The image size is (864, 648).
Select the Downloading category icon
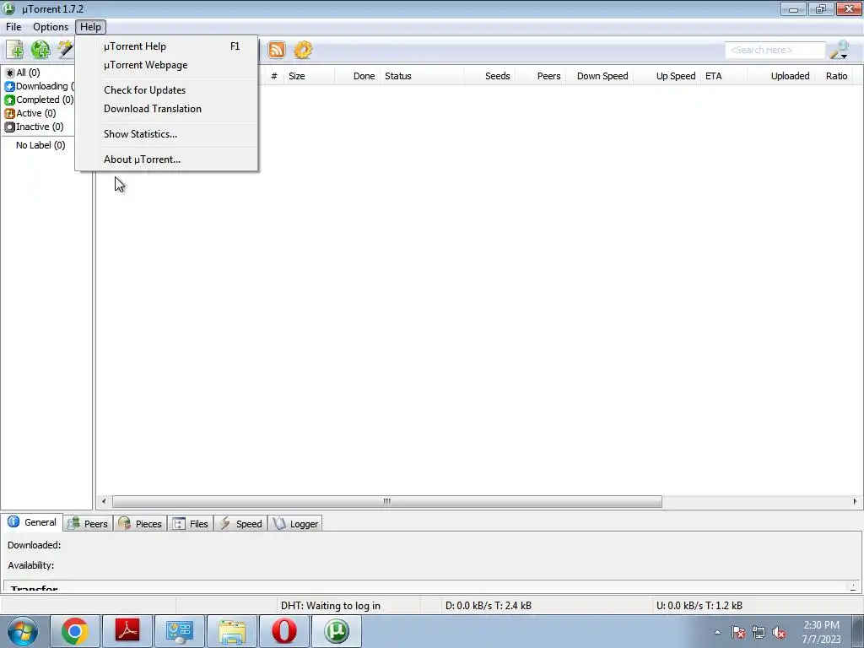(9, 87)
